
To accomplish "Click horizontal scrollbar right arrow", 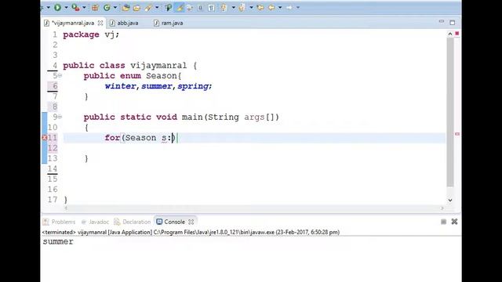I will pos(442,208).
